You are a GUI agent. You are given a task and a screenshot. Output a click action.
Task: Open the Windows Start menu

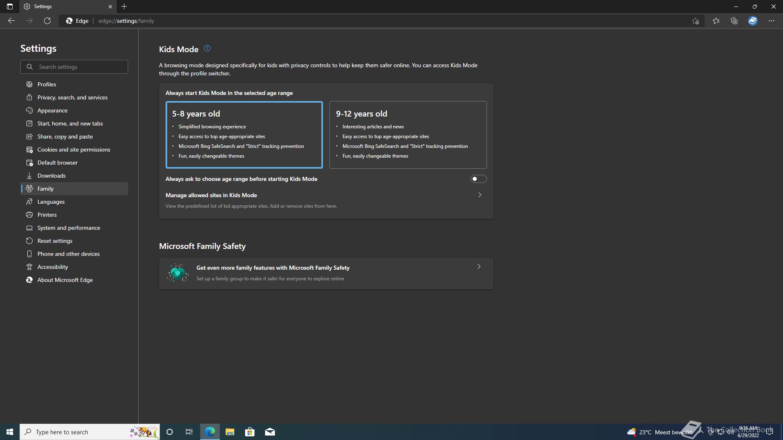click(10, 432)
